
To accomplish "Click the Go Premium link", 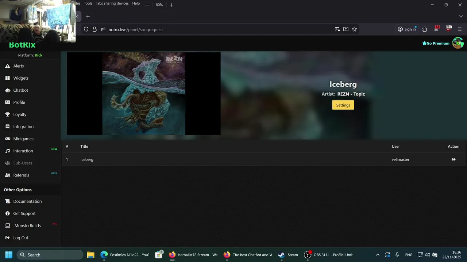I will pos(436,43).
